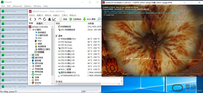Expand the DirectX tree node

click(30, 75)
